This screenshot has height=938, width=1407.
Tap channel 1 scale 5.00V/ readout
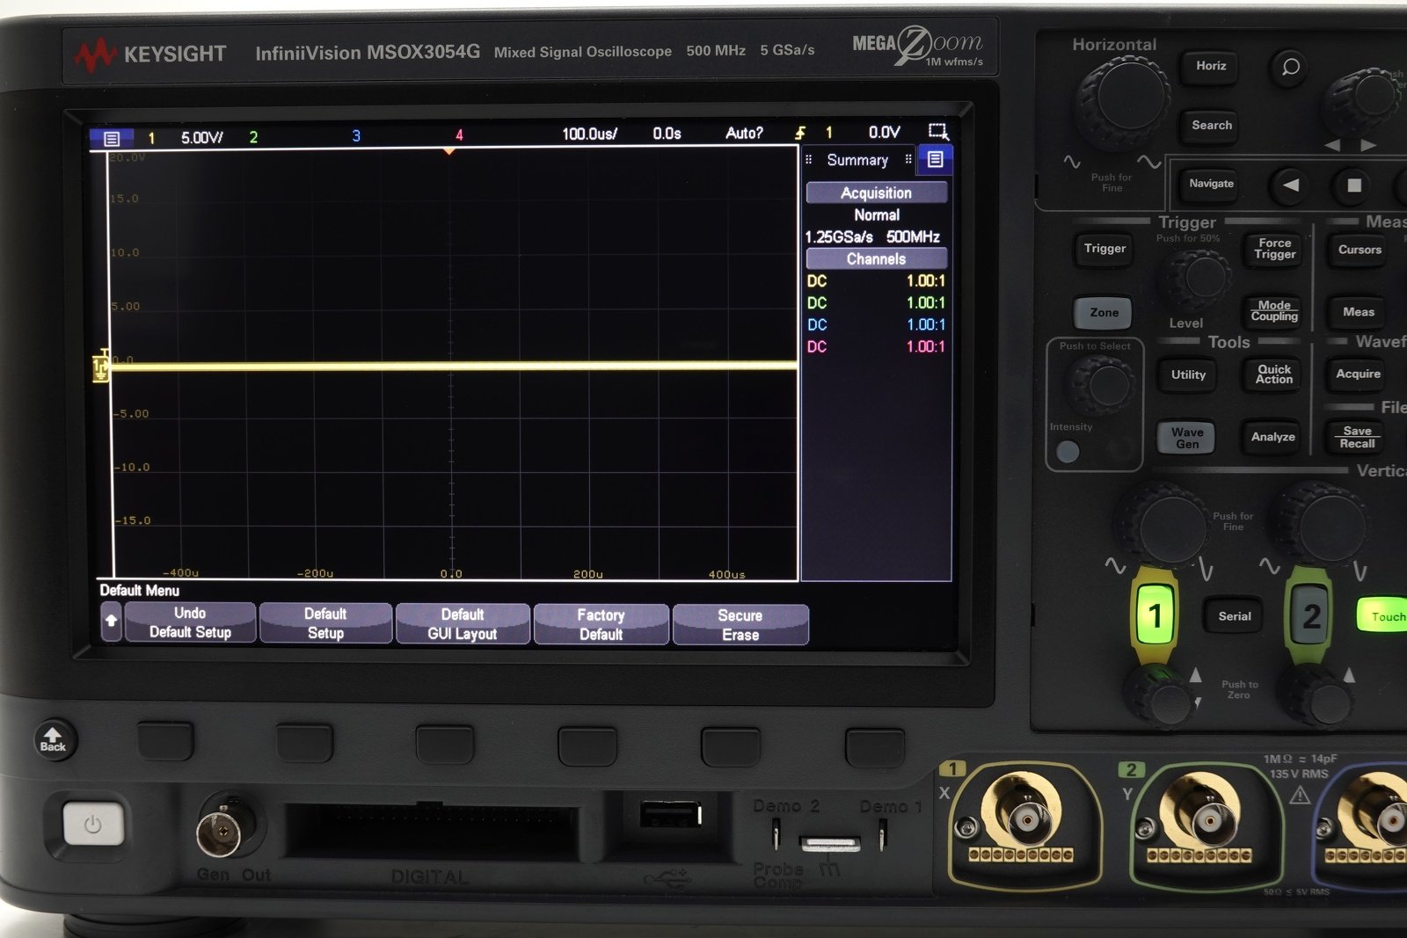click(201, 137)
